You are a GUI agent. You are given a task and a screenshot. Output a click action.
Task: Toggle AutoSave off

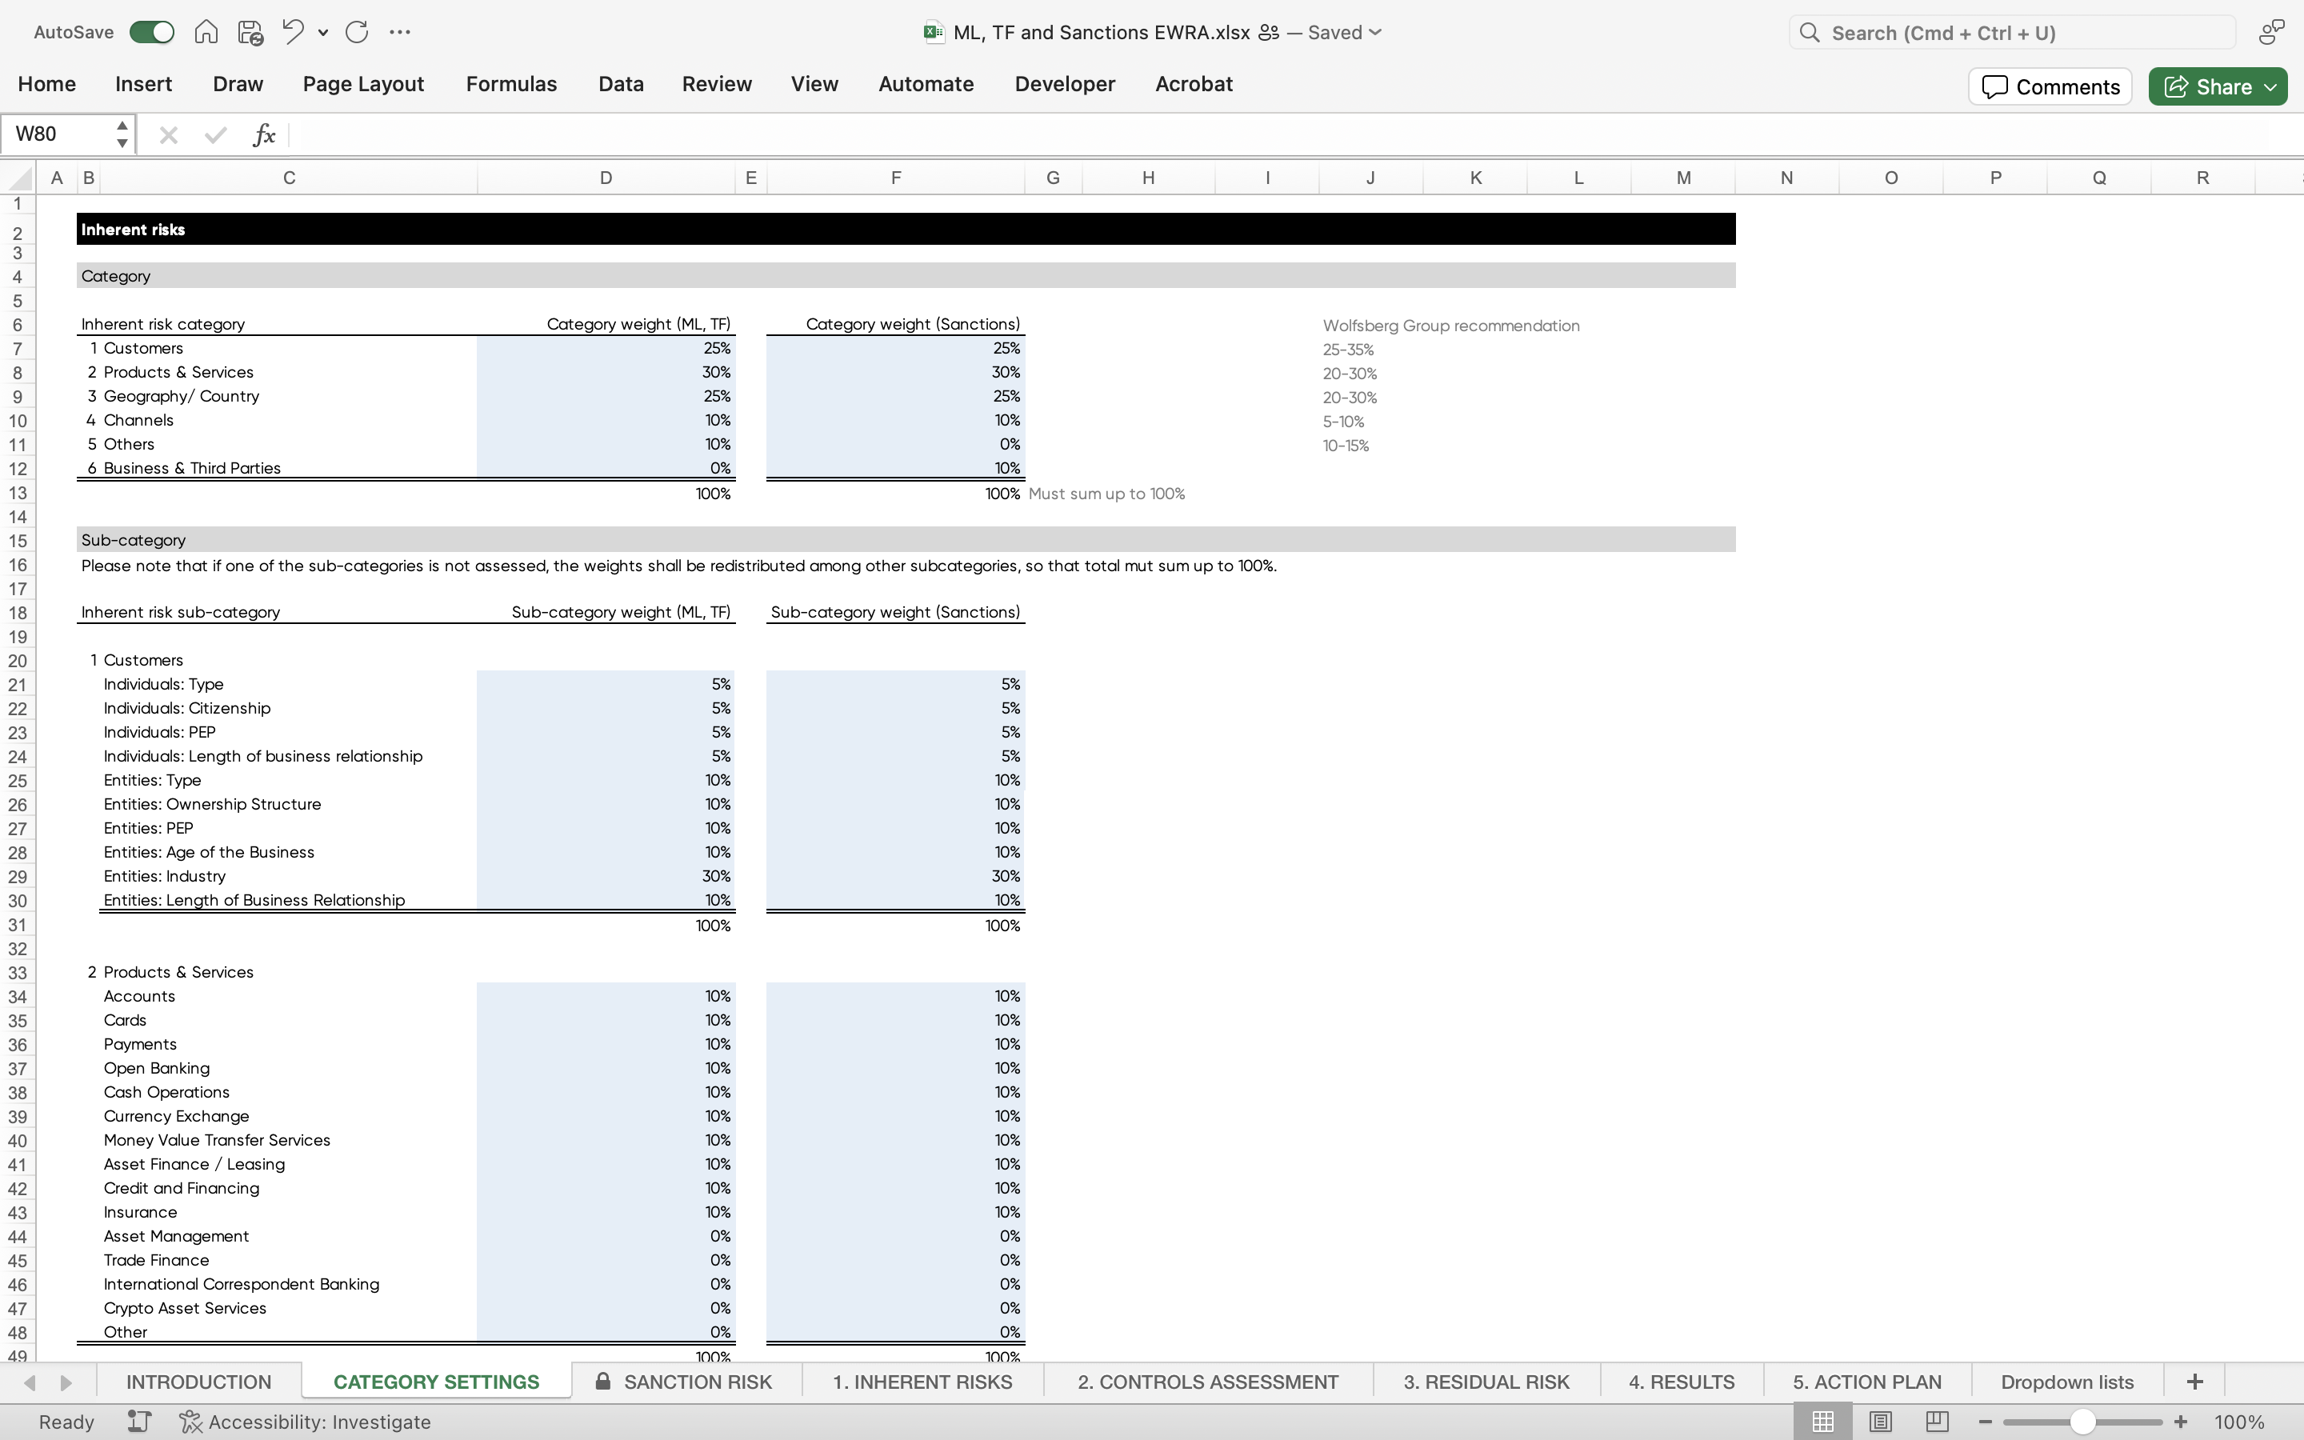150,31
